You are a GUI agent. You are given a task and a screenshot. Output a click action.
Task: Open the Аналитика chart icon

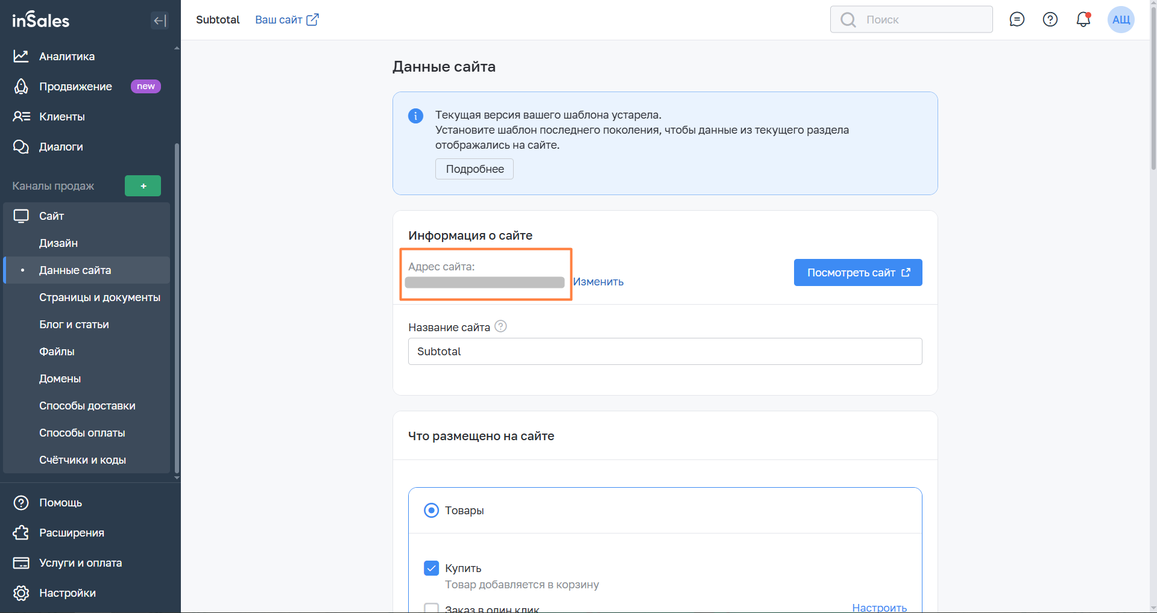click(21, 56)
